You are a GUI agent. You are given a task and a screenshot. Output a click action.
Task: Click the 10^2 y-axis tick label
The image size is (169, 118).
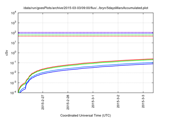point(13,33)
